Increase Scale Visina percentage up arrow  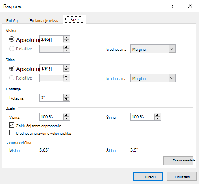(67, 115)
